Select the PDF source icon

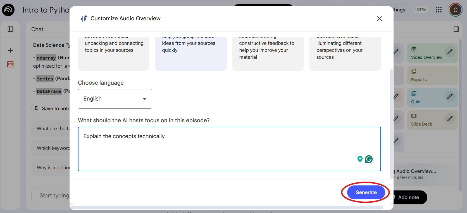10,64
